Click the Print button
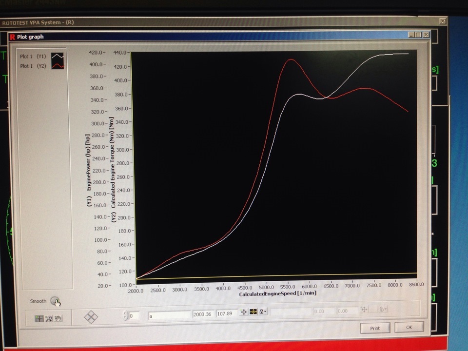468x351 pixels. tap(375, 328)
